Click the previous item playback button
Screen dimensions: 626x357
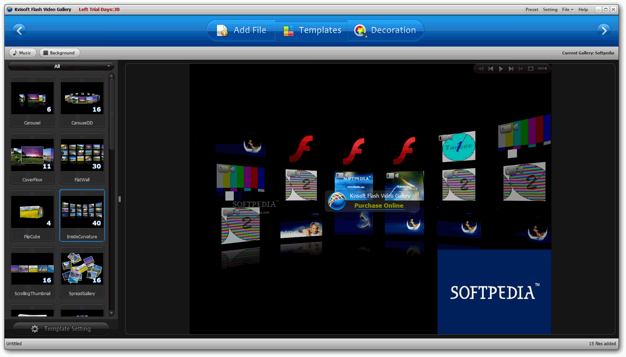coord(491,69)
